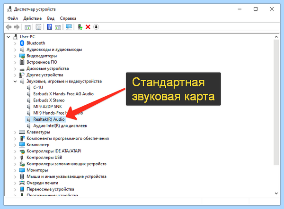
Task: Click red X Uninstall device icon
Action: click(x=88, y=27)
